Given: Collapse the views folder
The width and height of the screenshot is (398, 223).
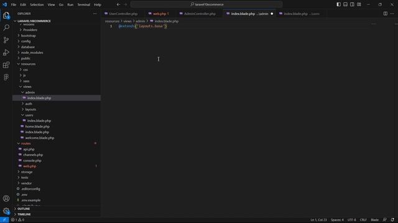Looking at the screenshot, I should [27, 87].
